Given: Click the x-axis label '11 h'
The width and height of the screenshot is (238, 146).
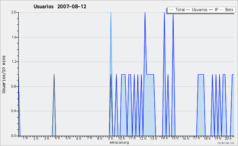Looking at the screenshot, I should 132,138.
